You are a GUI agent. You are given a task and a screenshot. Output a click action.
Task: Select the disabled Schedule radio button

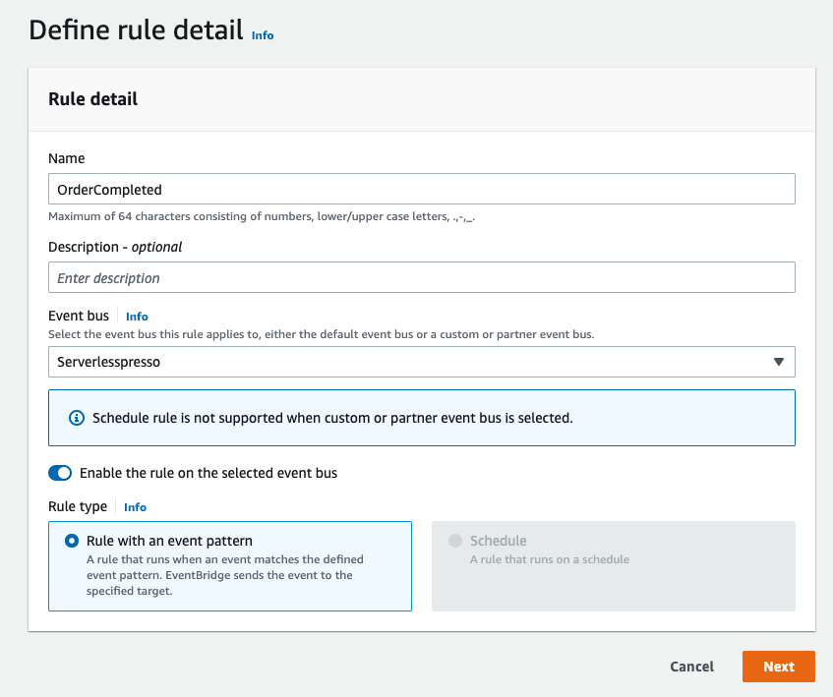(x=455, y=541)
